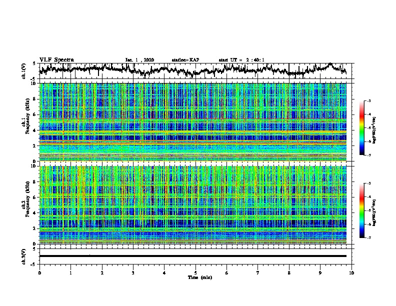Click the "4" label on the time axis

pos(164,272)
